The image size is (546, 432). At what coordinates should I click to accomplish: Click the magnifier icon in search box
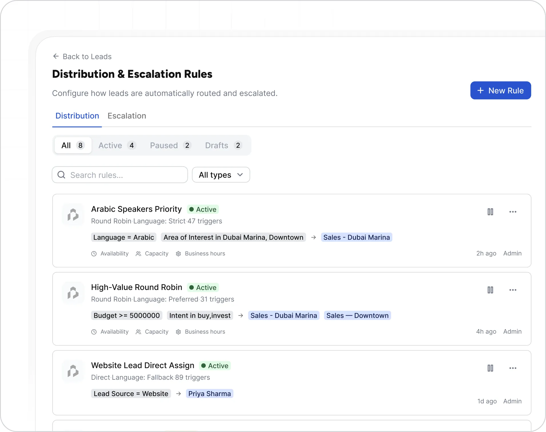(61, 175)
